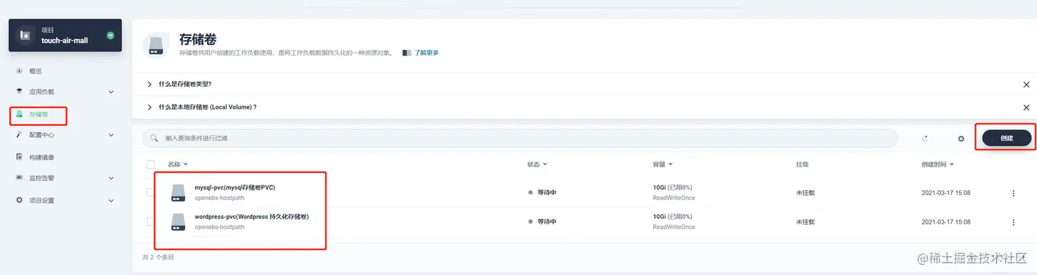Image resolution: width=1037 pixels, height=275 pixels.
Task: Click the 概览 sidebar icon
Action: 19,71
